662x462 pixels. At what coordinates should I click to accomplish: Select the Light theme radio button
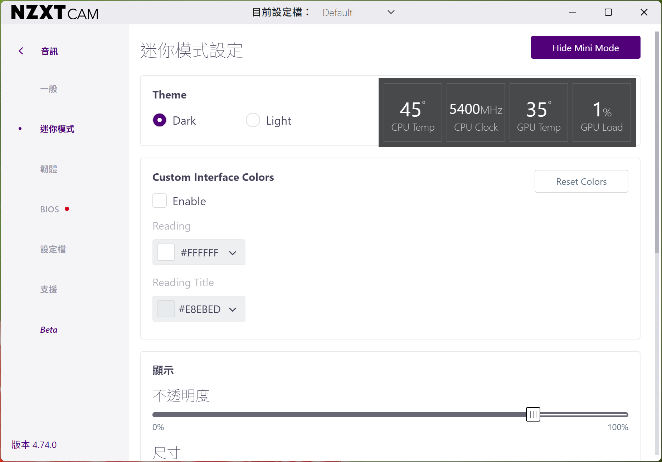coord(253,120)
